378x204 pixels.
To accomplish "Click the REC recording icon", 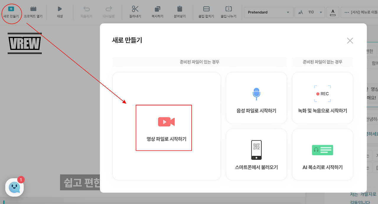I will pos(322,94).
